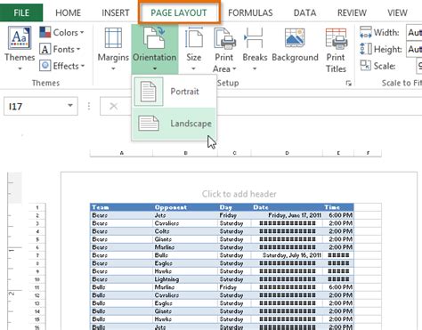The image size is (422, 330).
Task: Click the Background picture icon
Action: click(295, 37)
